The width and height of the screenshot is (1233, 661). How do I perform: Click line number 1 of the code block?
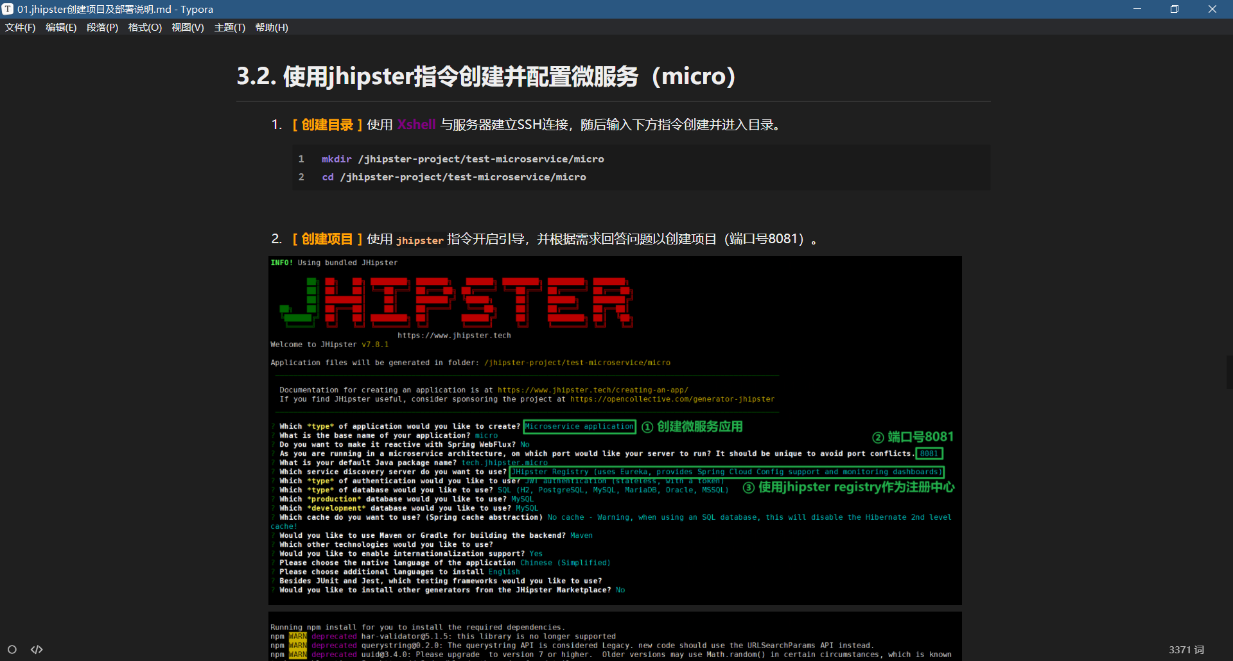[301, 159]
